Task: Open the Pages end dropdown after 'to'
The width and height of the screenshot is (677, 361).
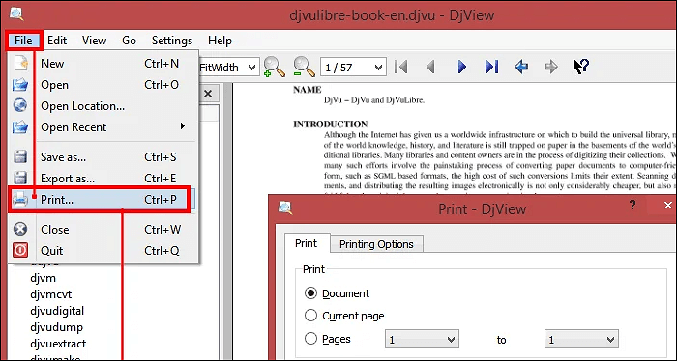Action: tap(581, 340)
